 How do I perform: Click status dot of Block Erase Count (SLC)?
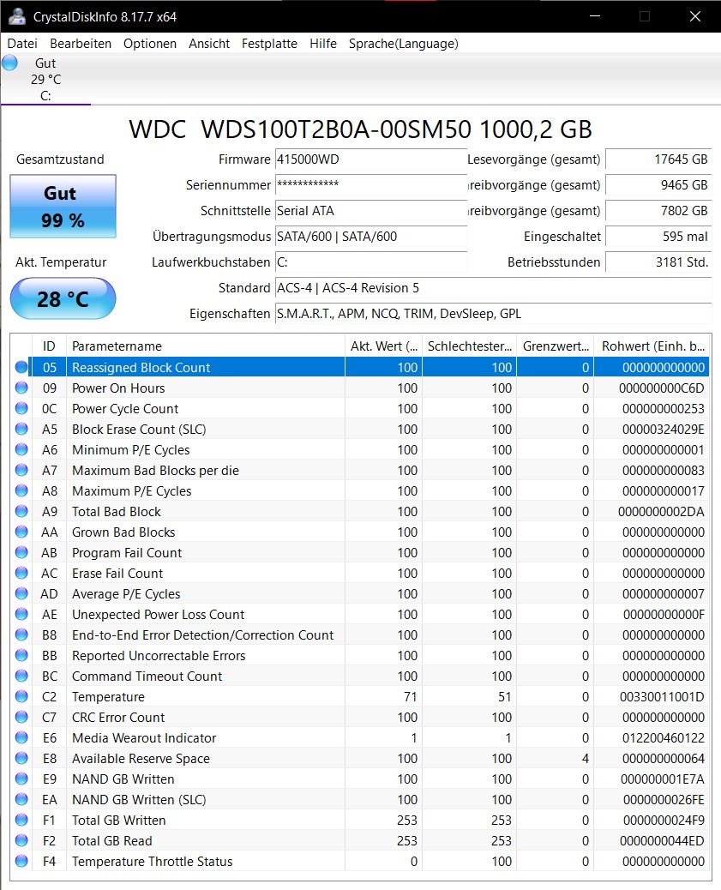point(21,429)
